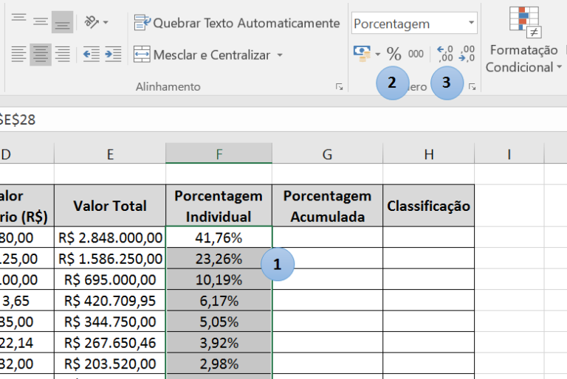Select column E header
The image size is (567, 379).
pos(110,154)
